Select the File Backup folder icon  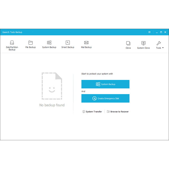pyautogui.click(x=30, y=43)
